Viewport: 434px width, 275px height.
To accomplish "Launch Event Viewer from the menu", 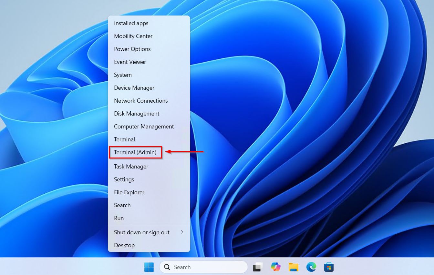I will [x=130, y=62].
